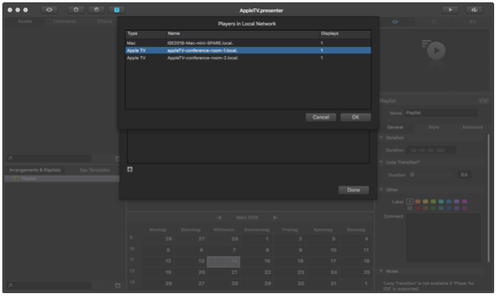The width and height of the screenshot is (498, 297).
Task: Open the Commands tab
Action: (x=65, y=22)
